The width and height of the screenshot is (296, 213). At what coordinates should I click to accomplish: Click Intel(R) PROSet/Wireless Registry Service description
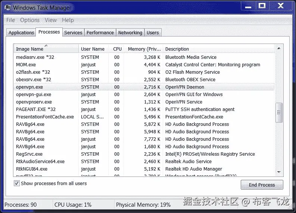210,154
